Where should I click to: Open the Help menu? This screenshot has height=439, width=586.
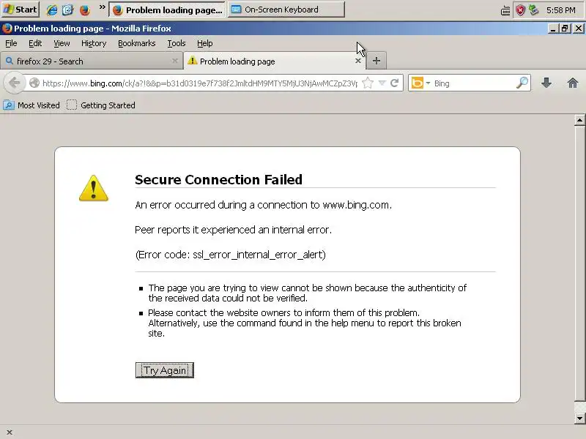tap(205, 43)
